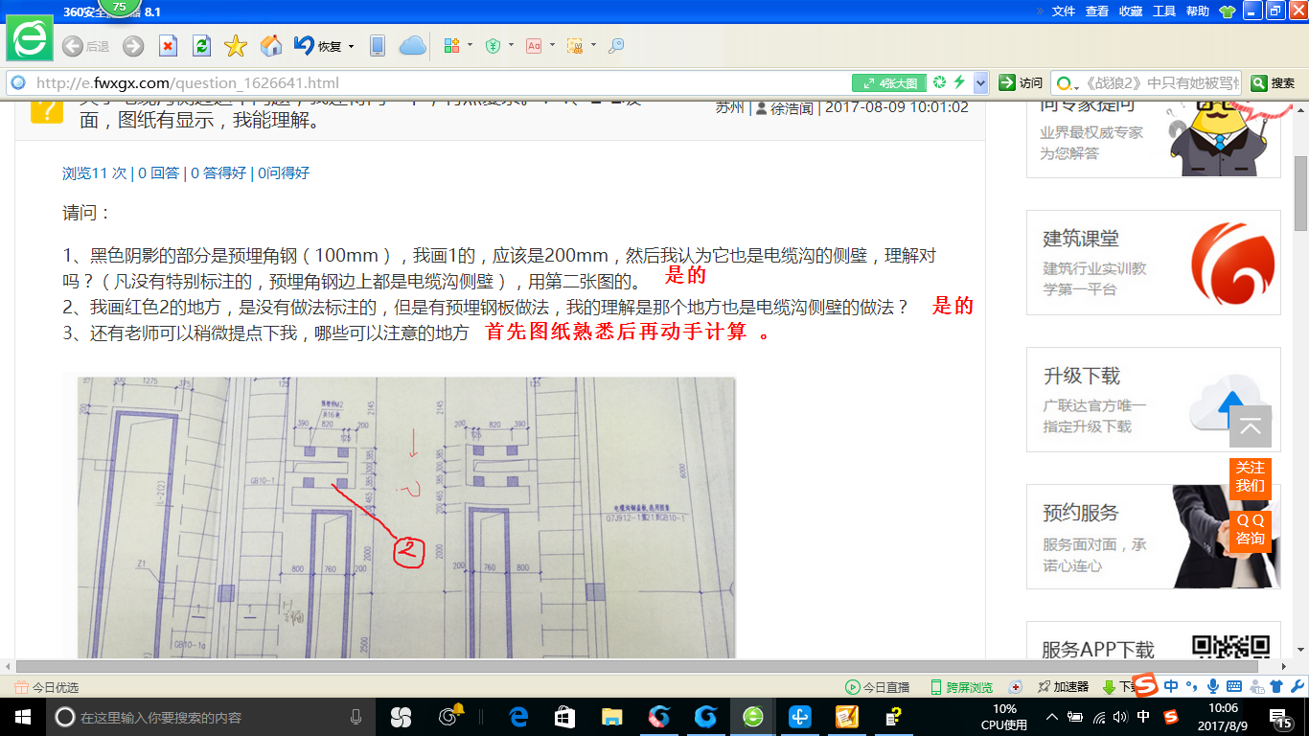This screenshot has height=736, width=1309.
Task: Open the 工具 menu
Action: [x=1164, y=11]
